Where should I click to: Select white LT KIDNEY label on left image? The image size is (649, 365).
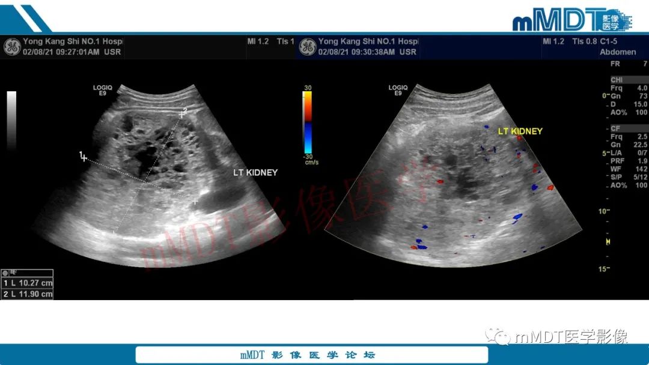[x=255, y=172]
